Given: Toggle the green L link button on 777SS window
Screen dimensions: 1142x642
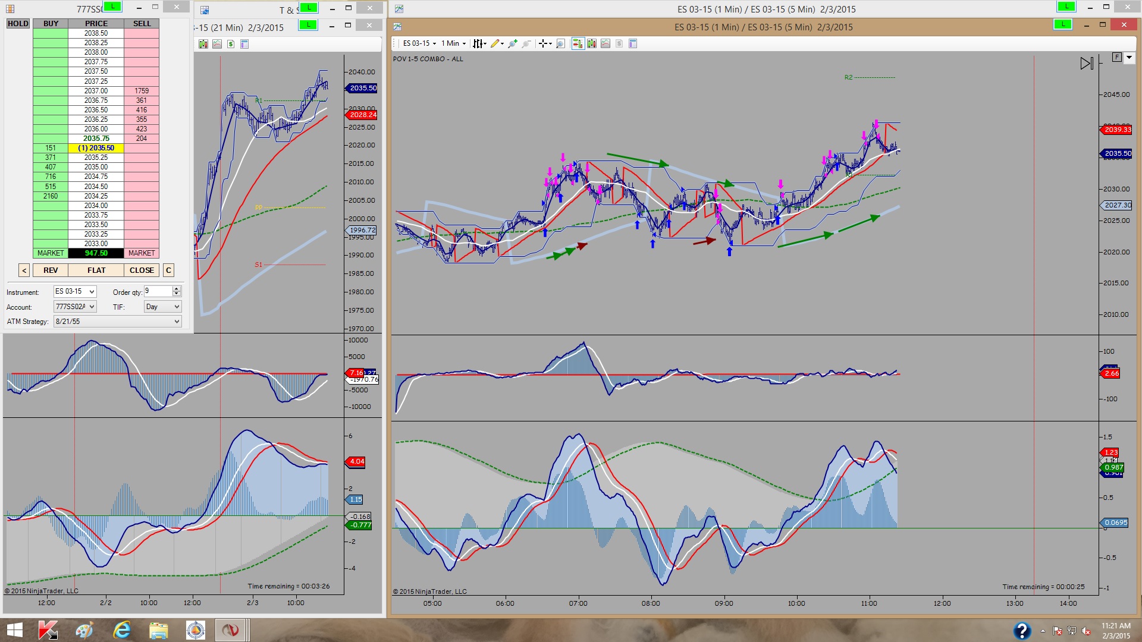Looking at the screenshot, I should point(112,7).
